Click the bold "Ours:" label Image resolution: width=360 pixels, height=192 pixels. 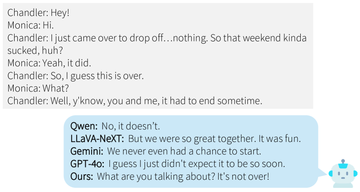pos(82,175)
